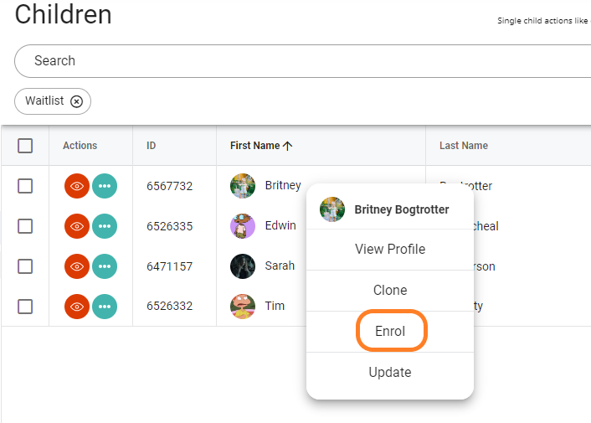Click the eye icon for Sarah's row
Screen dimensions: 591x423
[77, 266]
